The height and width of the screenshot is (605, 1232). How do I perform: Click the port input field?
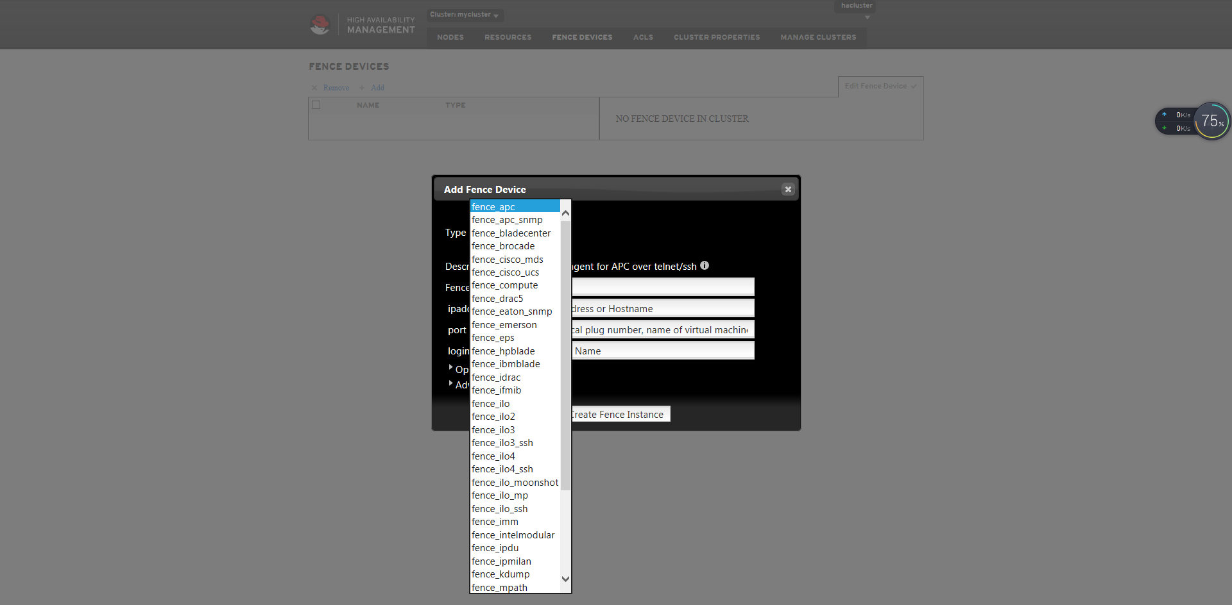[662, 330]
